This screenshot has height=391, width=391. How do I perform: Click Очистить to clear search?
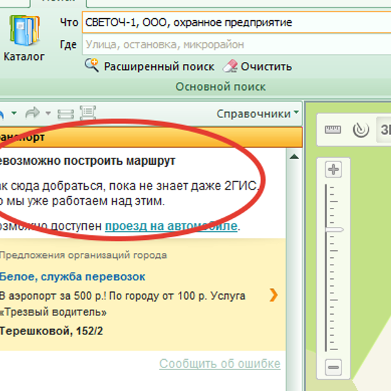coord(266,66)
